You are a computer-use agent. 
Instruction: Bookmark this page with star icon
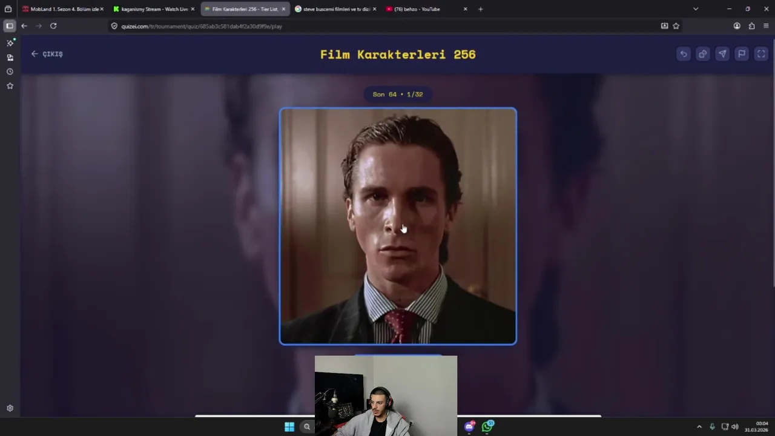[x=676, y=26]
